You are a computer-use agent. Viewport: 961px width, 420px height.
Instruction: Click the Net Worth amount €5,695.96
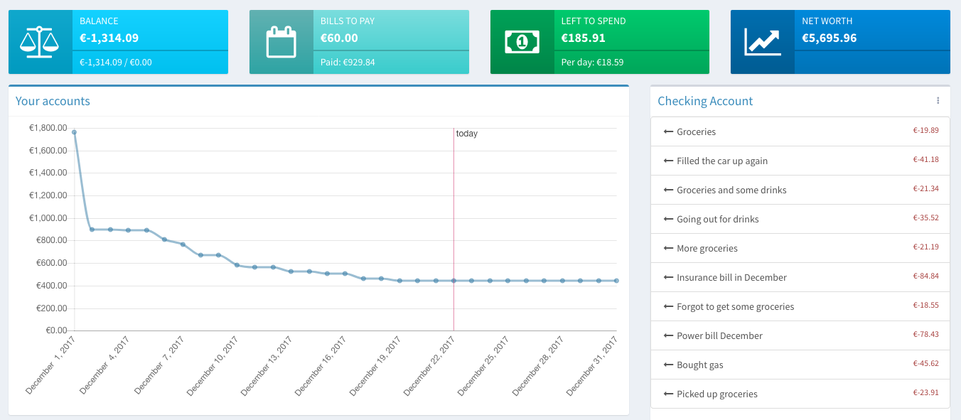pyautogui.click(x=830, y=38)
